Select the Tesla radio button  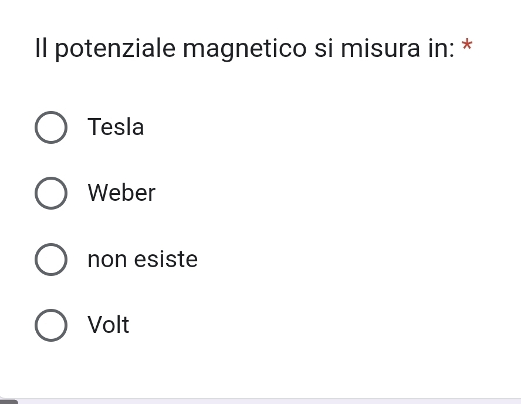(51, 127)
